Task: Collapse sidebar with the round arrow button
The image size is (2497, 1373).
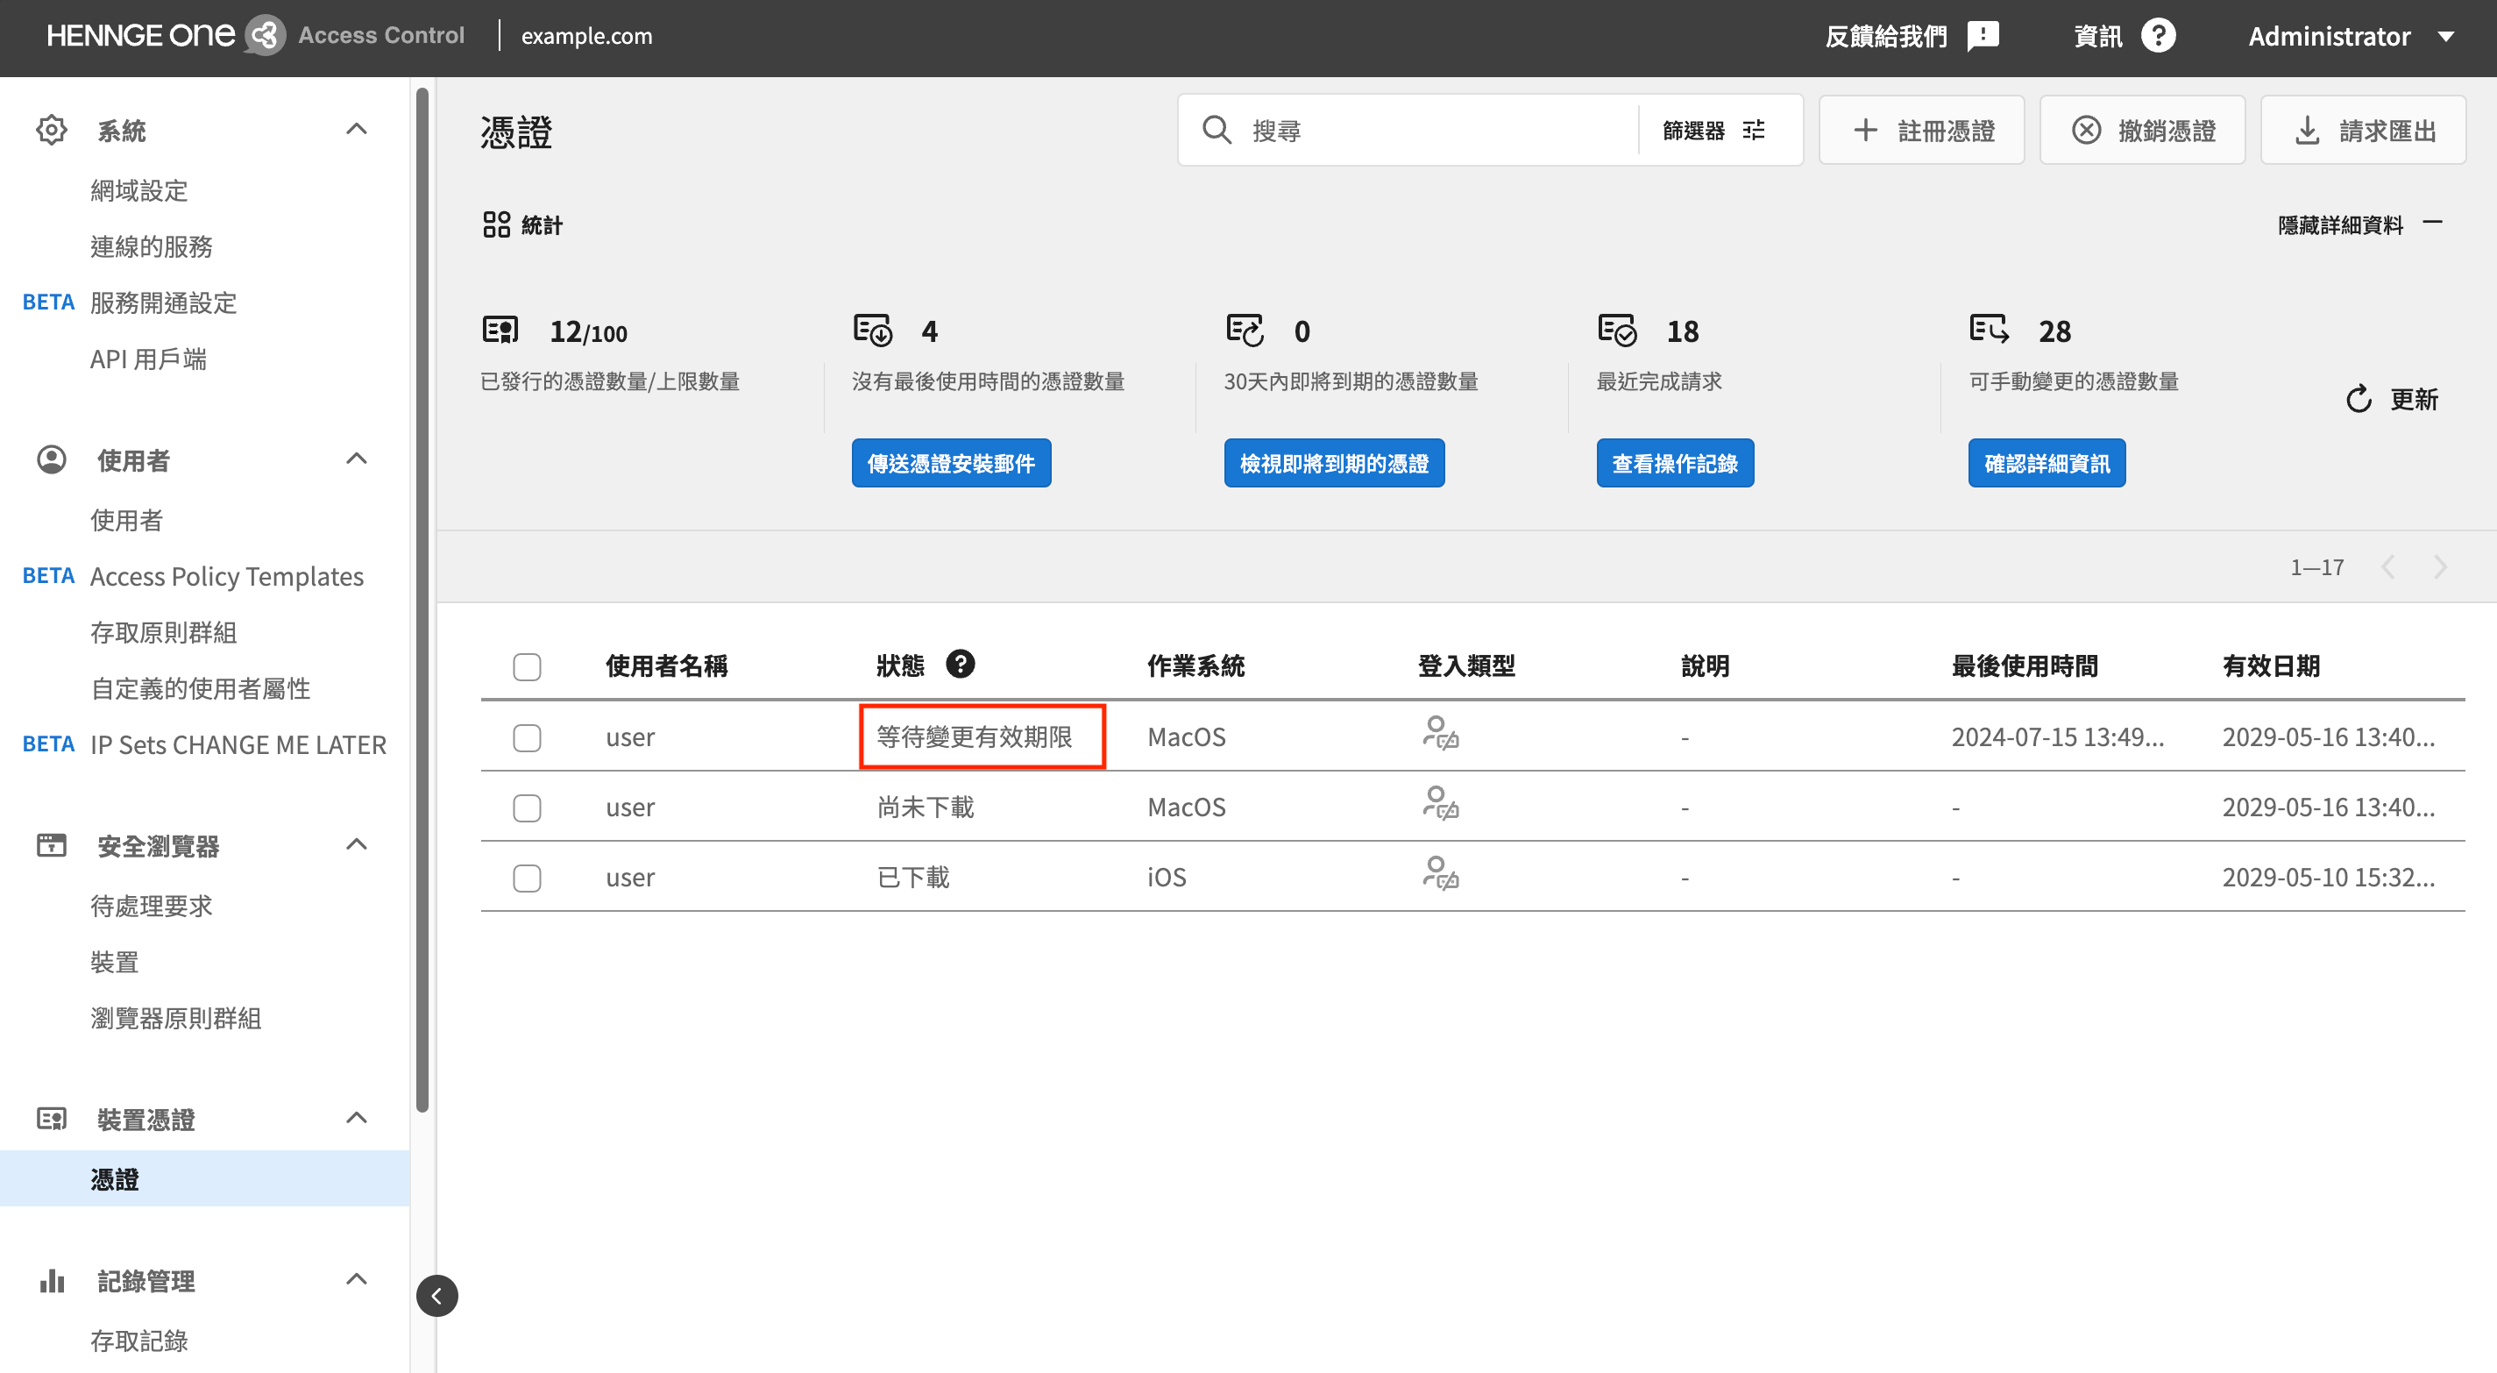Action: coord(437,1296)
